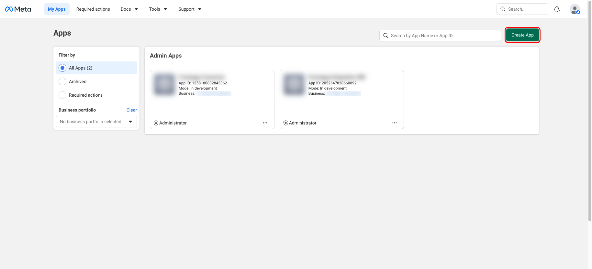Focus the top navigation Search field
Image resolution: width=592 pixels, height=269 pixels.
[522, 9]
